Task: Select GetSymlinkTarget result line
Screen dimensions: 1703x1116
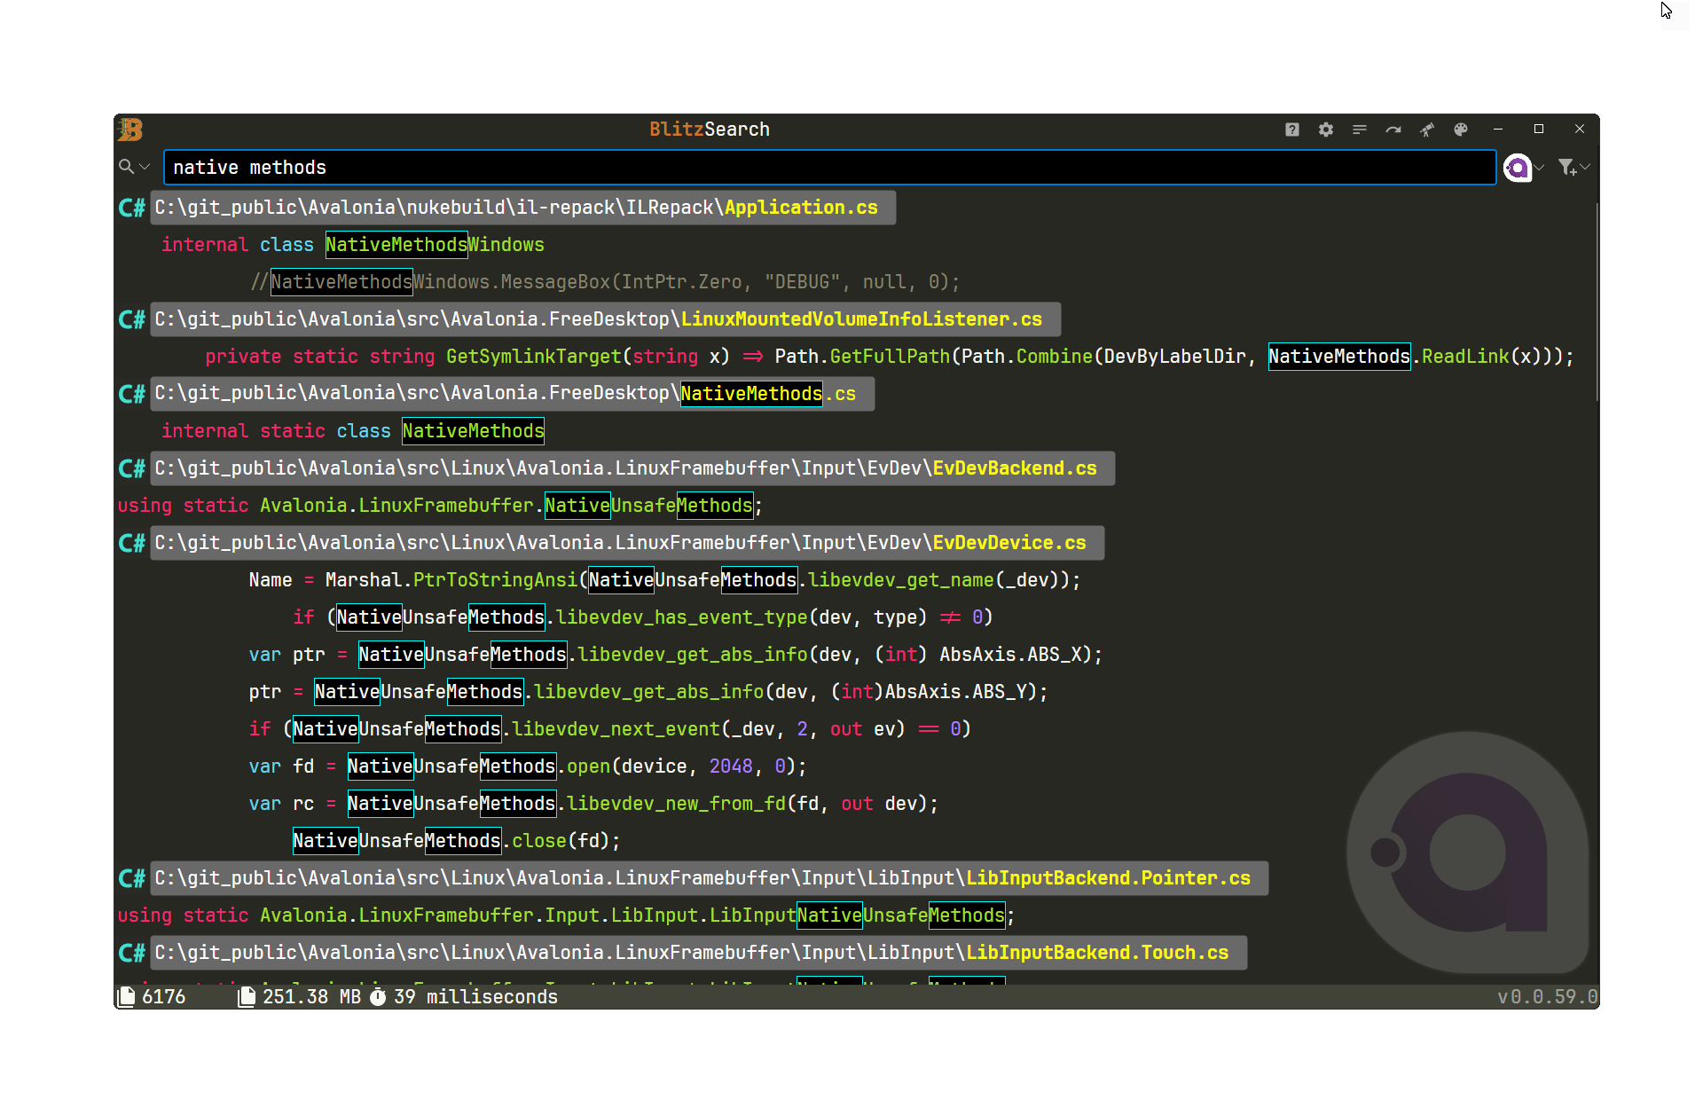Action: point(890,357)
